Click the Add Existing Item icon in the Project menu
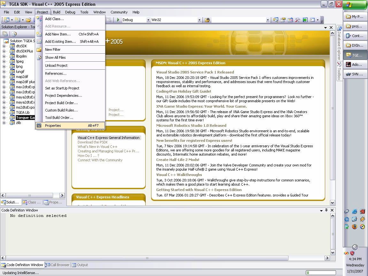This screenshot has height=276, width=368. click(x=39, y=42)
